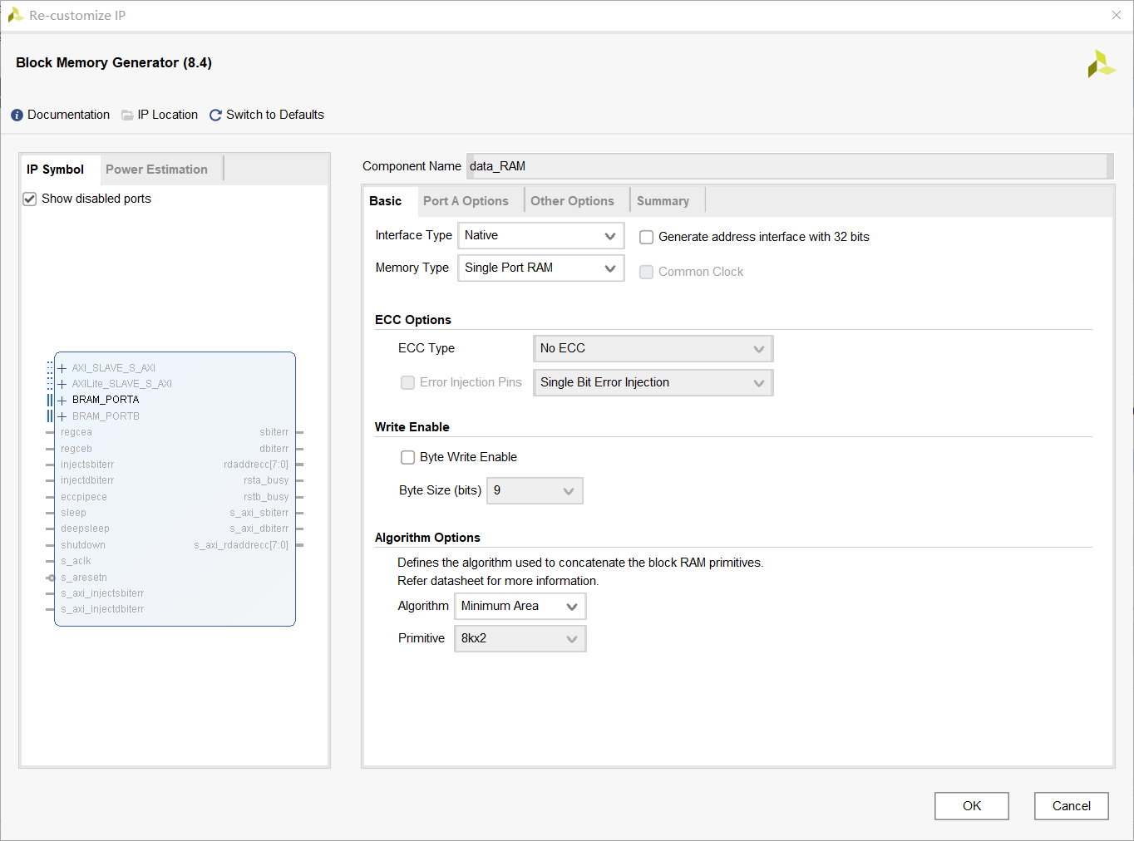The width and height of the screenshot is (1134, 841).
Task: Open the Algorithm dropdown showing Minimum Area
Action: pos(520,606)
